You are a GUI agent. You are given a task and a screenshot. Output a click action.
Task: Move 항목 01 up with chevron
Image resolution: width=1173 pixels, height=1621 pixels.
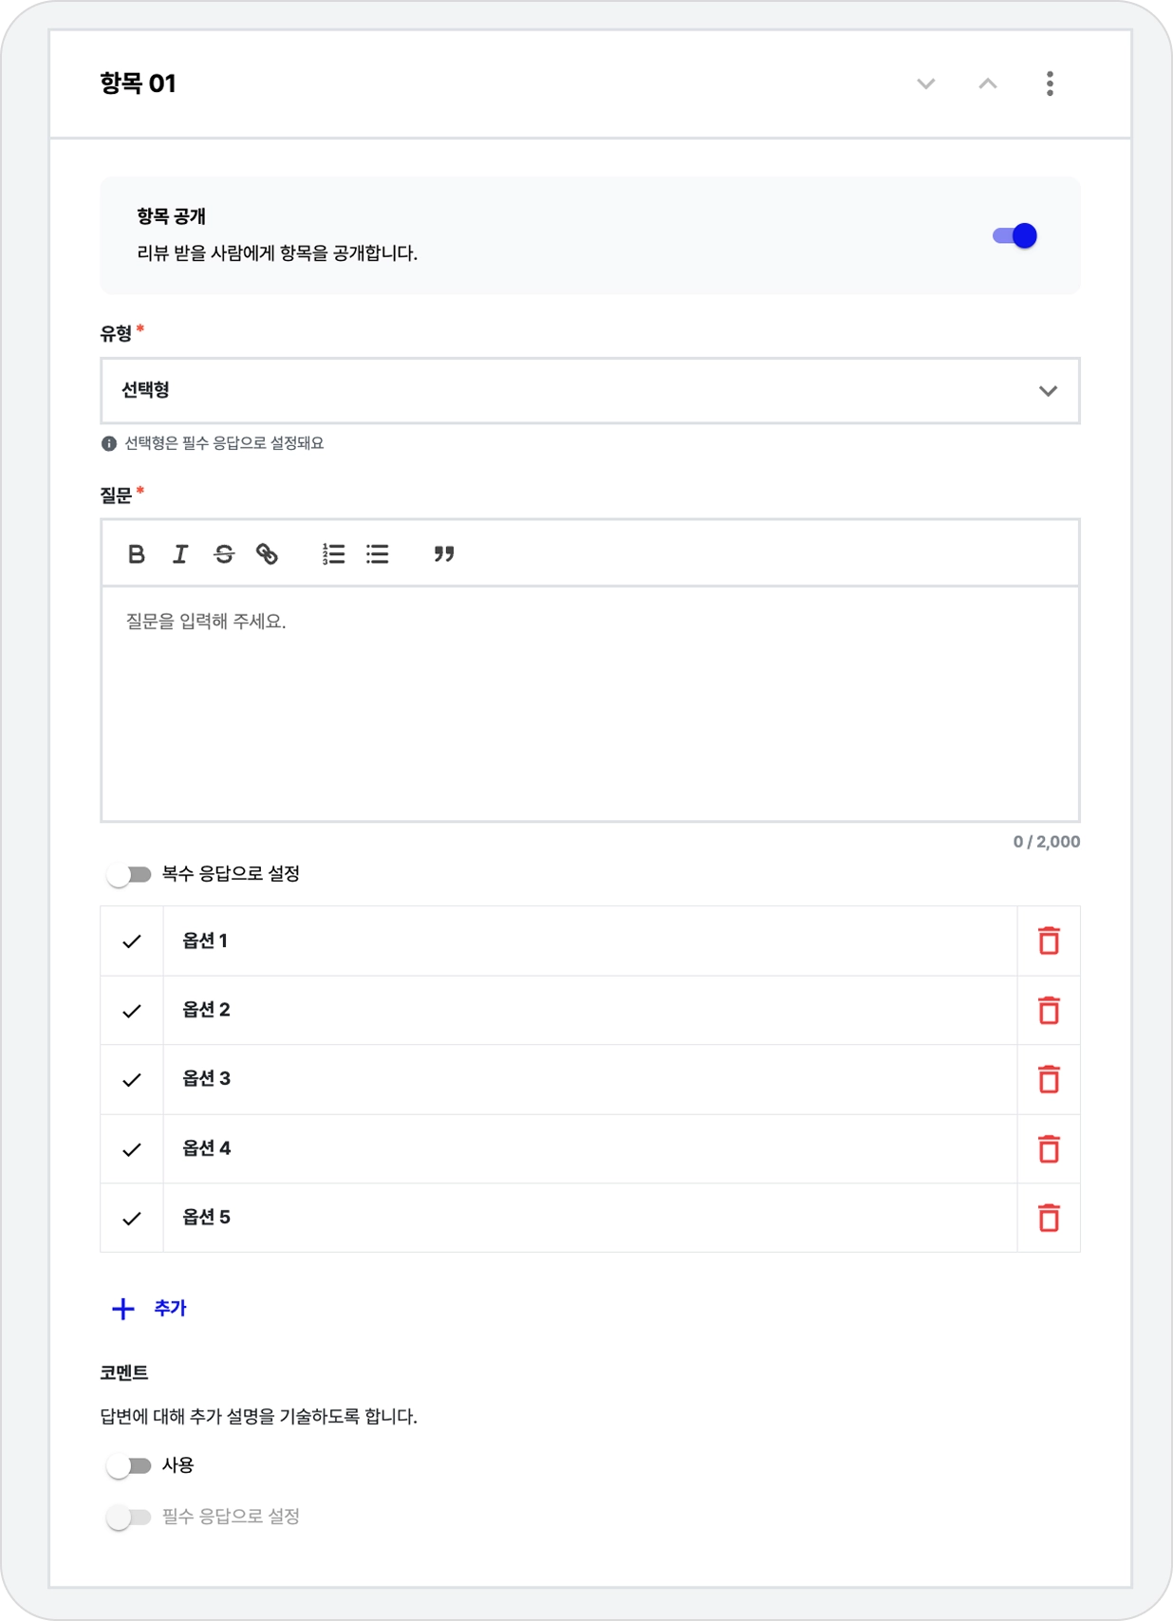(x=988, y=84)
